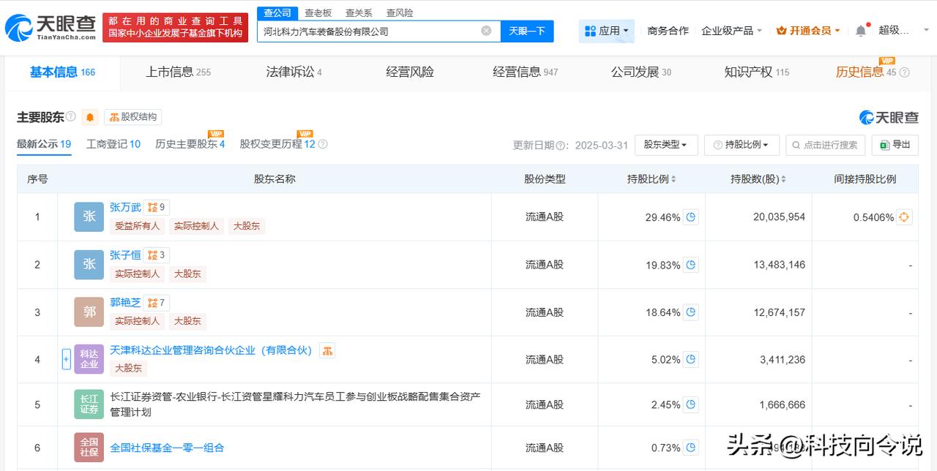
Task: Click pie chart icon for 2.45% holding
Action: [x=690, y=404]
